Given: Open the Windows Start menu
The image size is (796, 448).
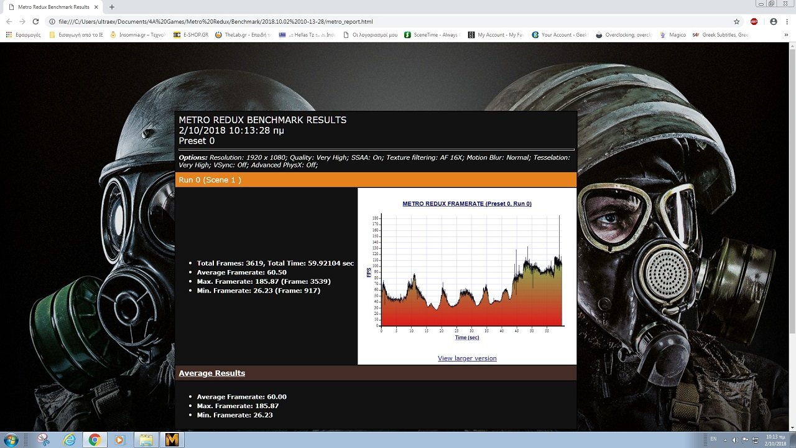Looking at the screenshot, I should (x=12, y=440).
